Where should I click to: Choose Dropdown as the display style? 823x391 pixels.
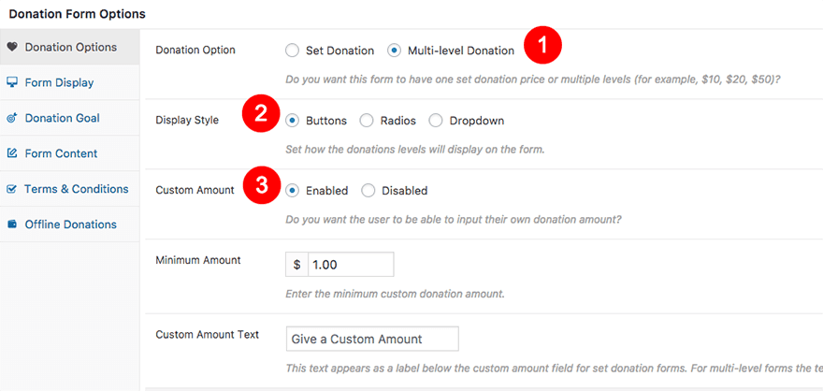tap(436, 121)
